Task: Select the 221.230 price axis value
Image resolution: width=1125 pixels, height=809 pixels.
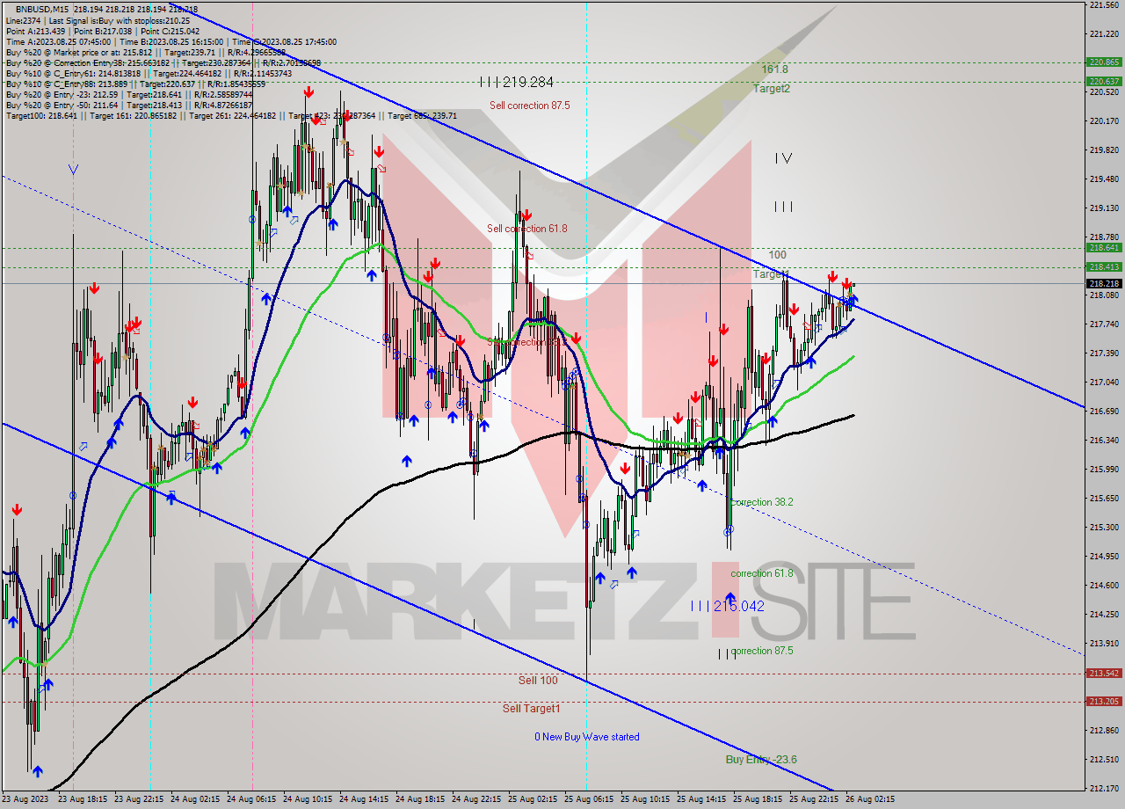Action: point(1104,33)
